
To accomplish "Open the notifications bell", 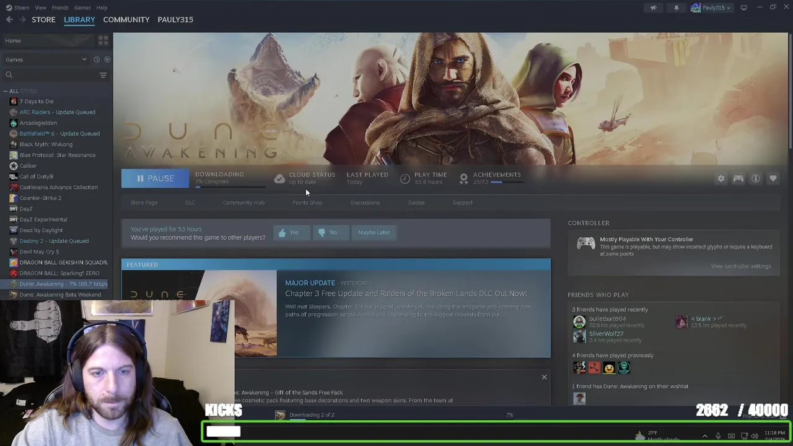I will click(x=677, y=7).
